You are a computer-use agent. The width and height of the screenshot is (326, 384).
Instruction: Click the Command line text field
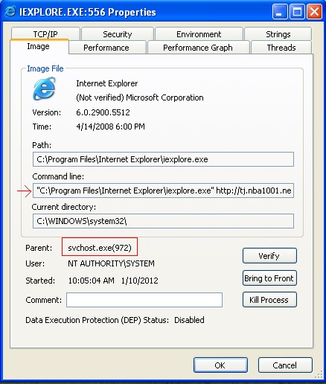[x=163, y=191]
